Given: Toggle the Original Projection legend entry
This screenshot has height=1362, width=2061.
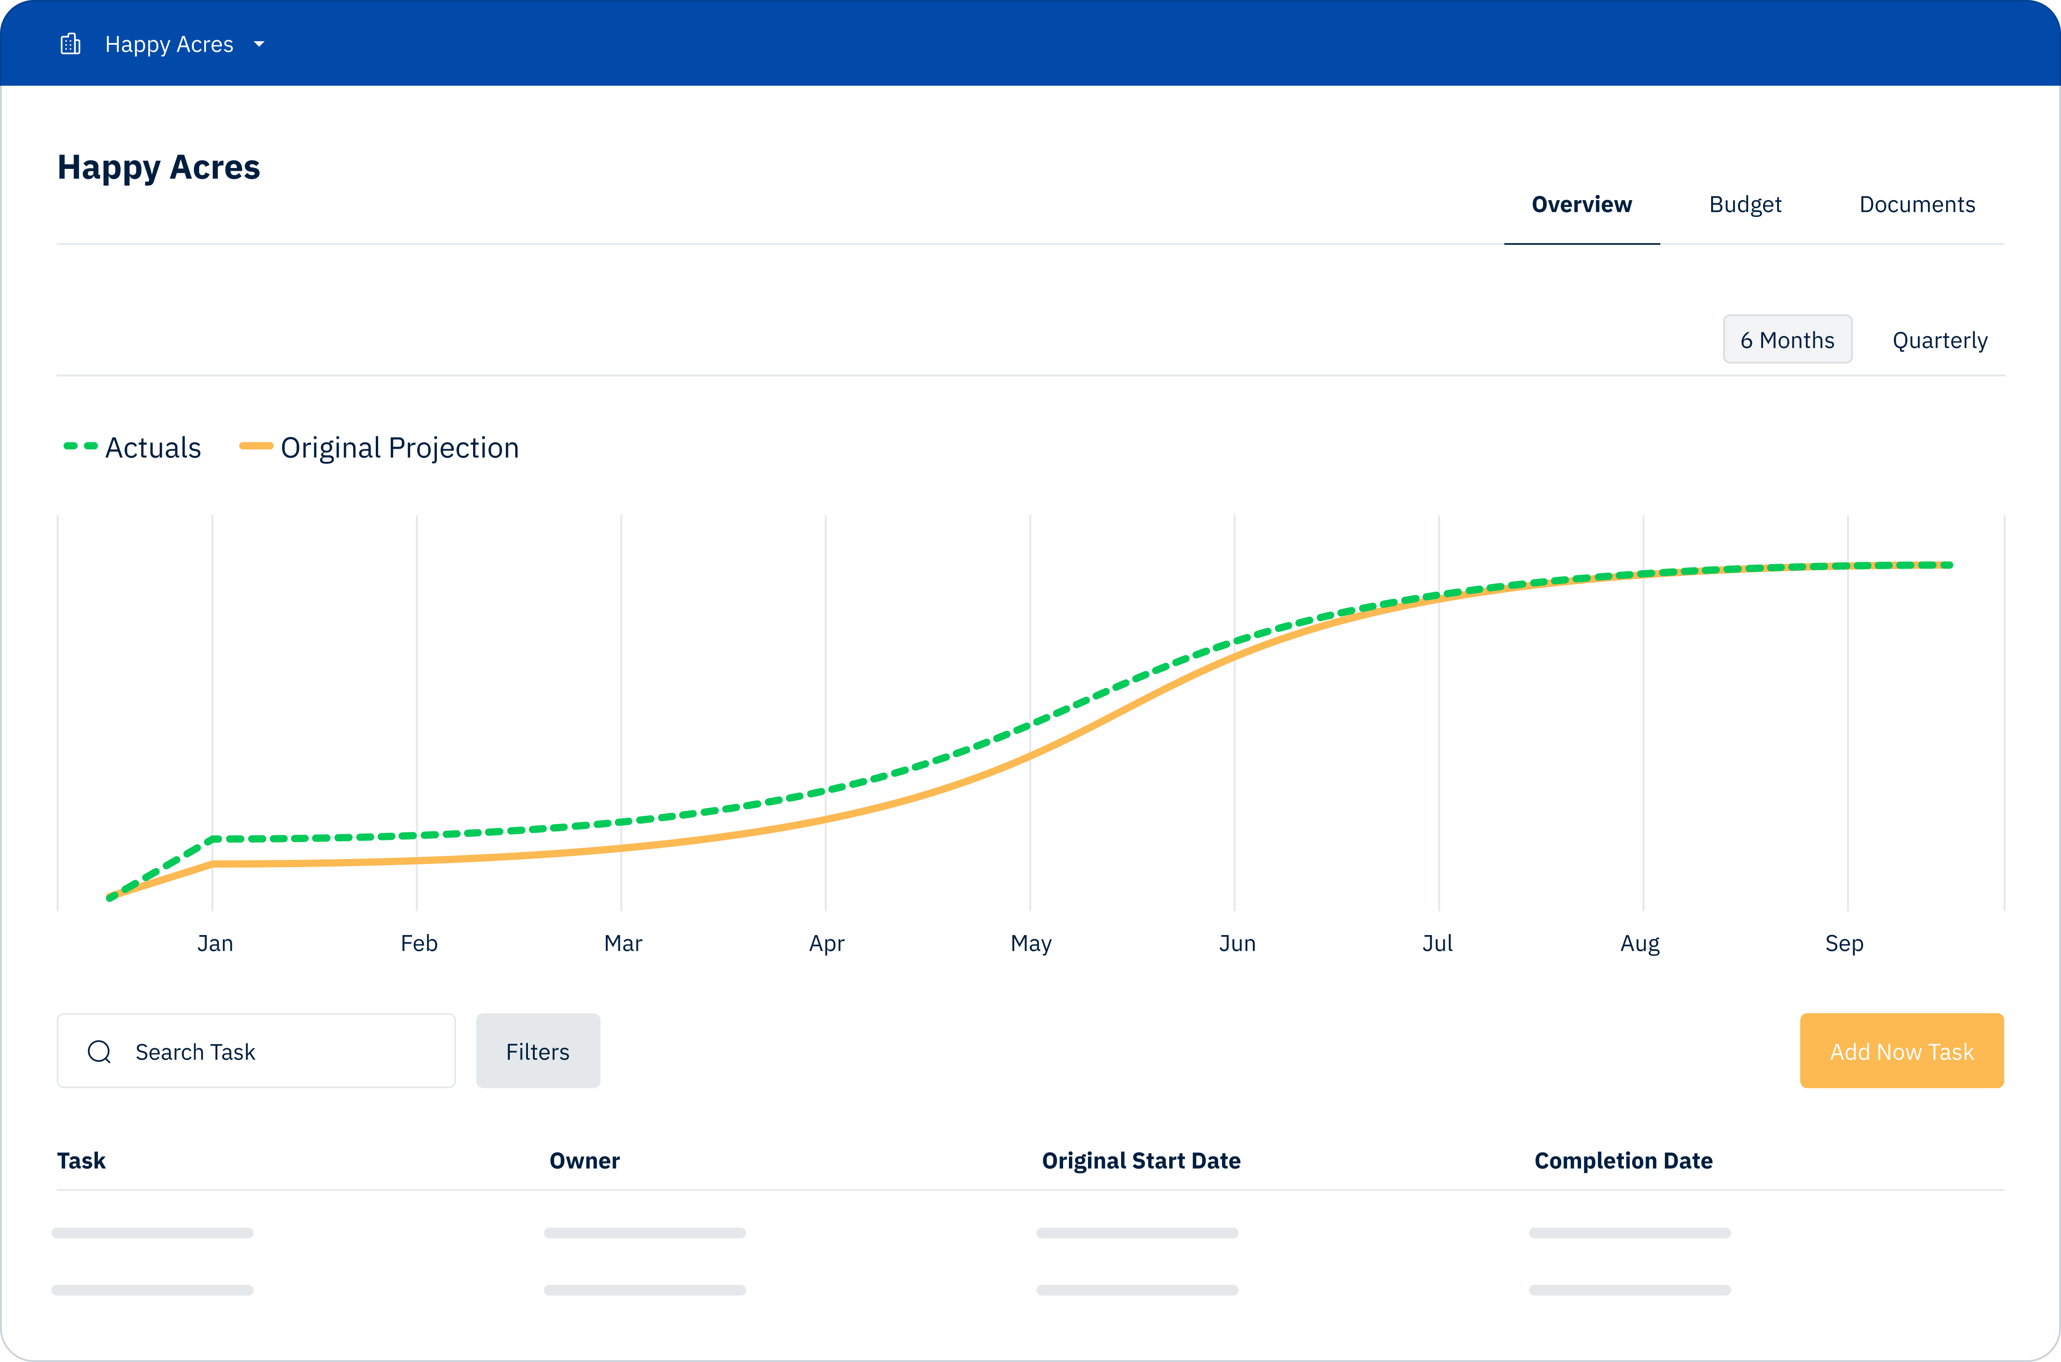Looking at the screenshot, I should point(399,447).
